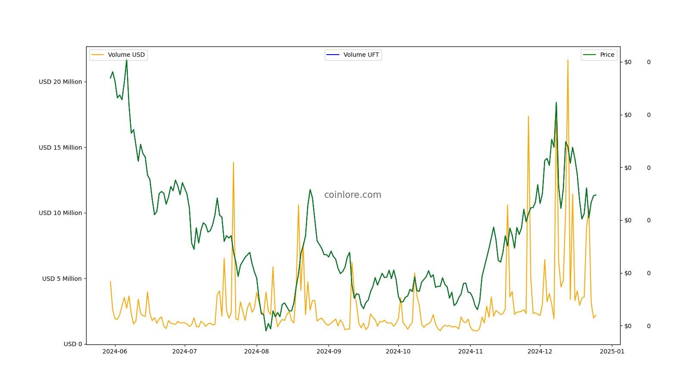Click the highest orange volume spike in December
The image size is (689, 387).
tap(568, 61)
